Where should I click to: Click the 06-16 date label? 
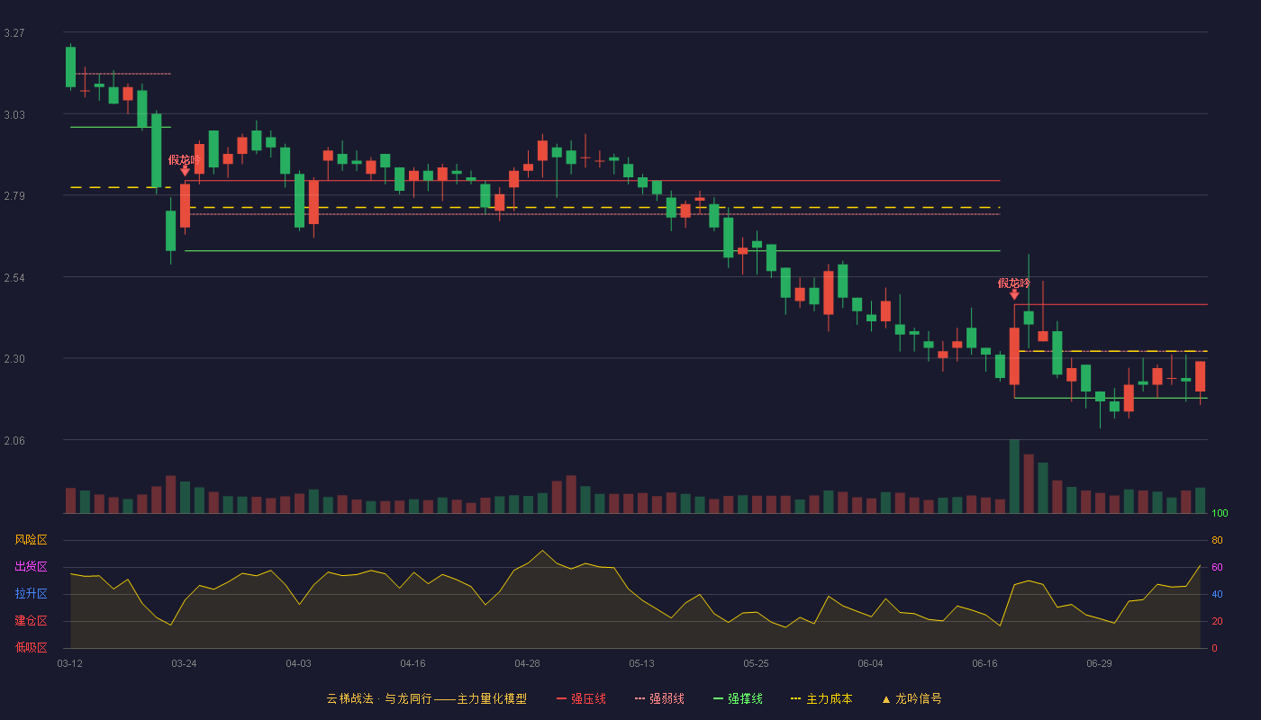coord(984,663)
